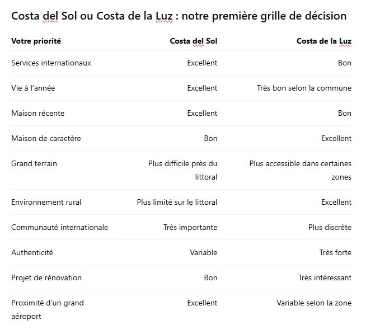
Task: Click the 'Maison de caractère' cell
Action: pos(46,139)
